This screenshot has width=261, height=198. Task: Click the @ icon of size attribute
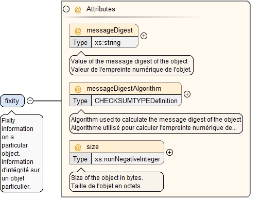78,147
